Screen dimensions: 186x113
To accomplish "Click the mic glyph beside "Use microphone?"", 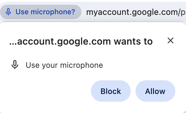I will pyautogui.click(x=8, y=12).
